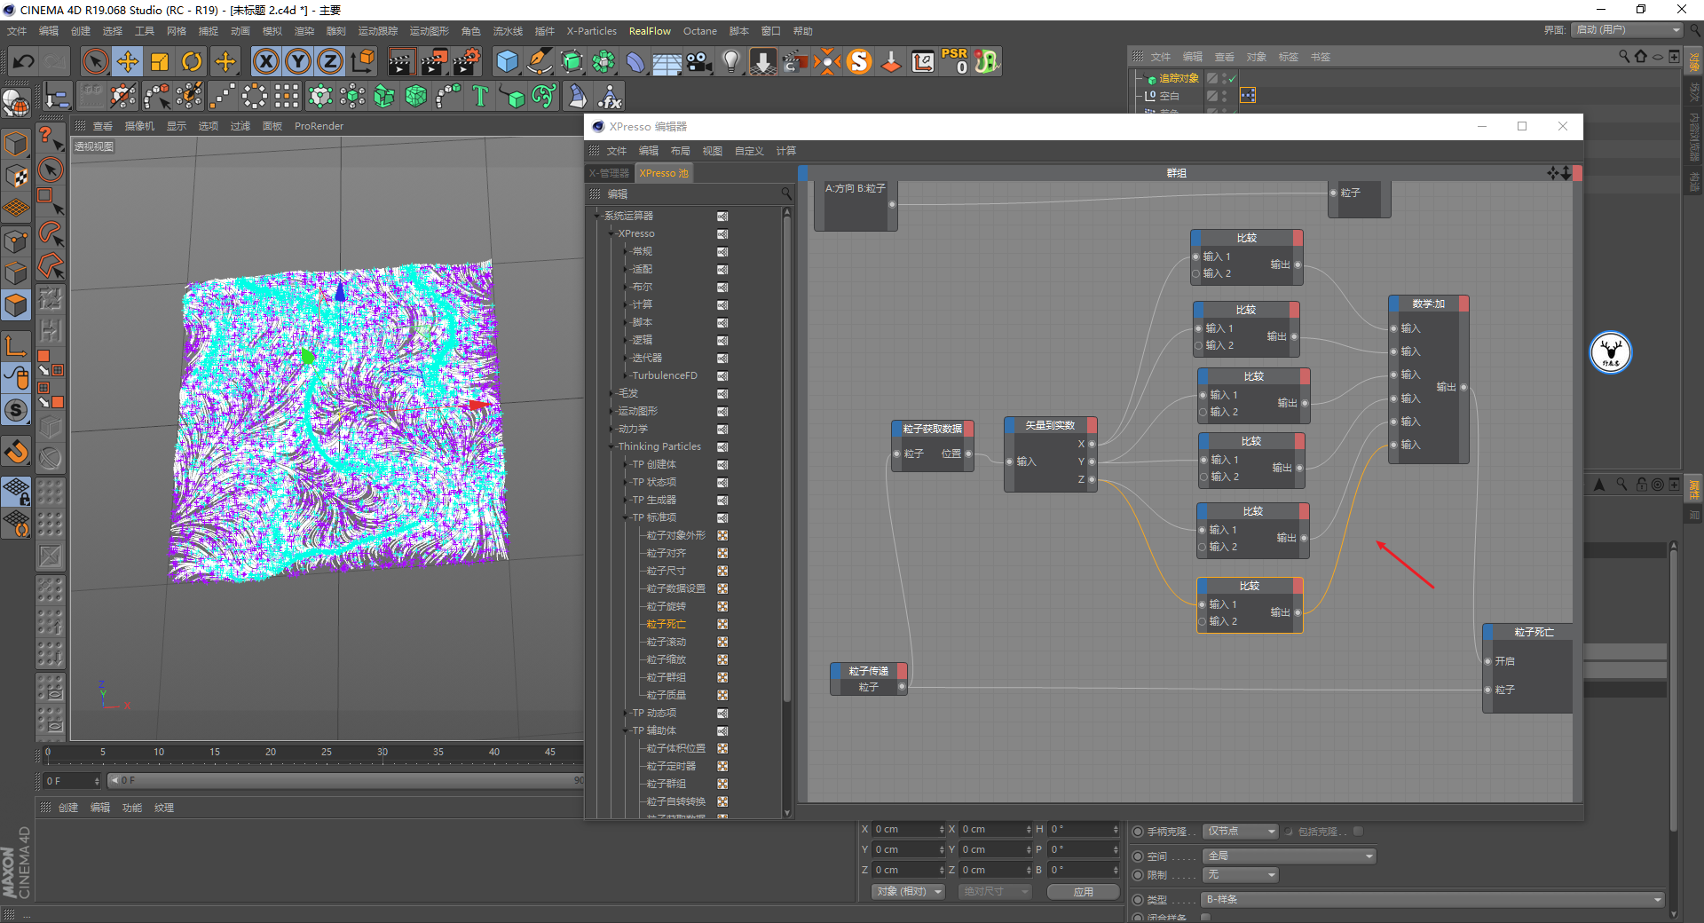Screen dimensions: 1704x923
Task: Click the Undo arrow icon
Action: 24,61
